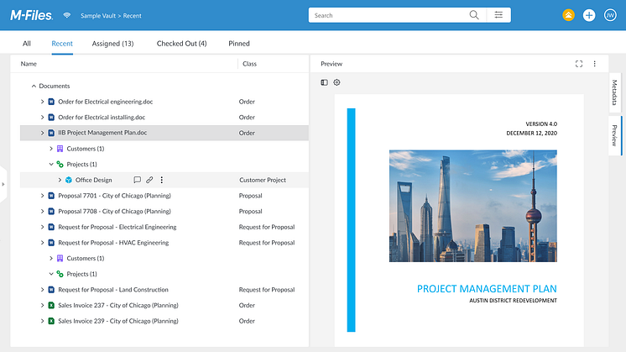Viewport: 626px width, 352px height.
Task: Open the preview pane three-dot menu
Action: pos(595,64)
